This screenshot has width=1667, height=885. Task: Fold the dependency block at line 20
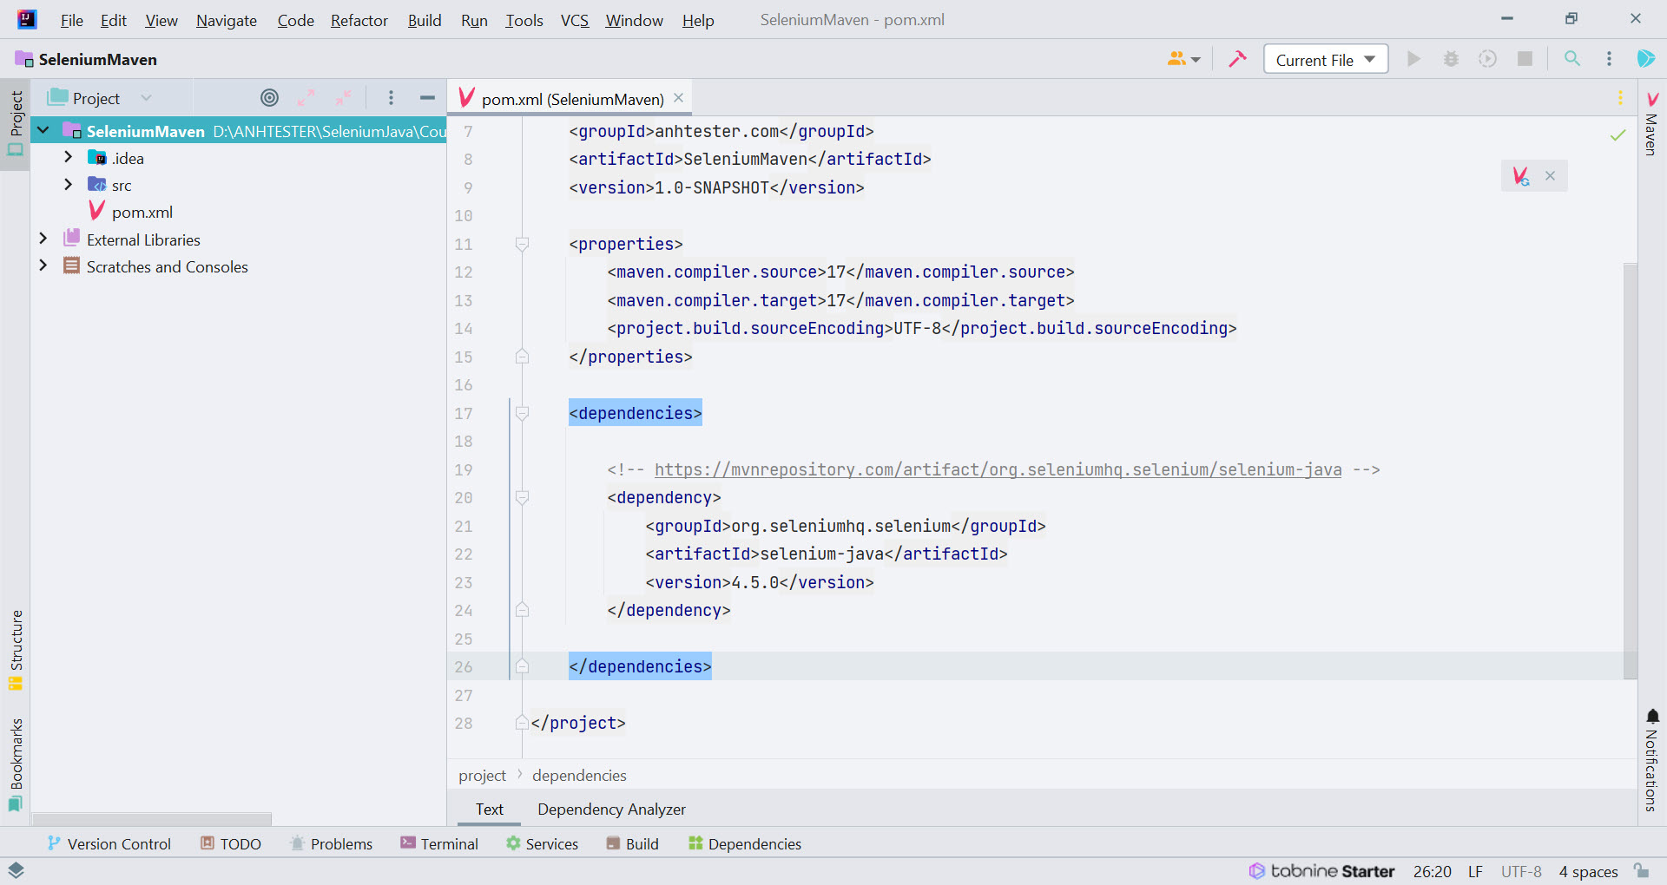(x=522, y=498)
